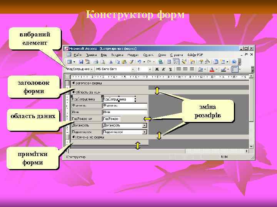Toggle Align Left for selected control
This screenshot has height=207, width=277.
(179, 69)
